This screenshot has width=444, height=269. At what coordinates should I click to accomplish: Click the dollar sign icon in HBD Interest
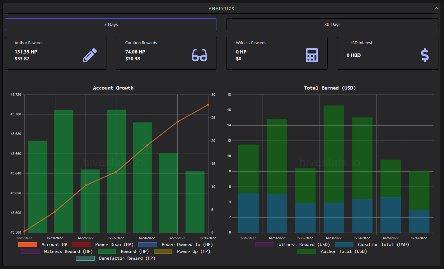click(425, 55)
